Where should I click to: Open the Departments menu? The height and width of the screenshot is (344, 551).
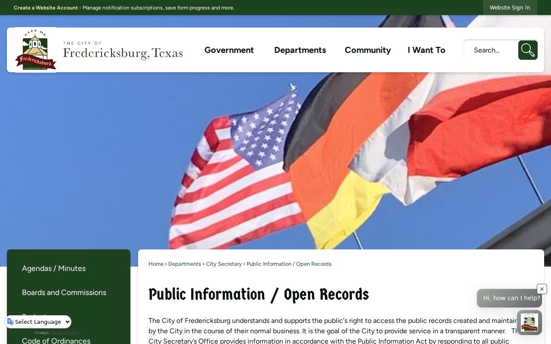300,50
